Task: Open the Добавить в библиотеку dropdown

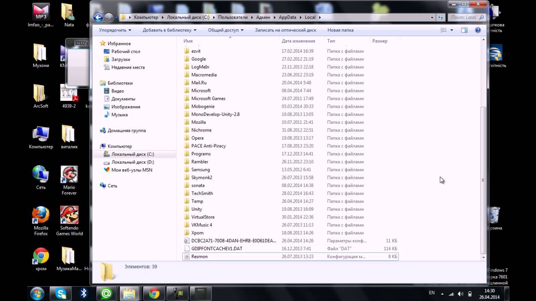Action: pyautogui.click(x=170, y=30)
